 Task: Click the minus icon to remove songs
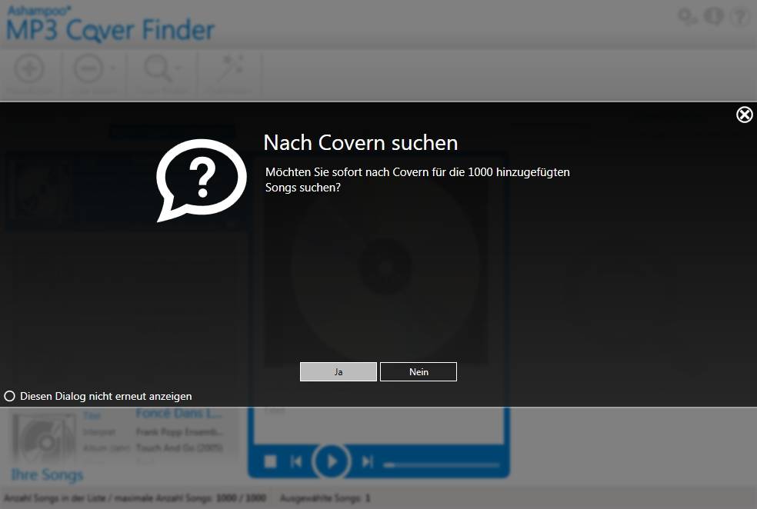coord(88,68)
